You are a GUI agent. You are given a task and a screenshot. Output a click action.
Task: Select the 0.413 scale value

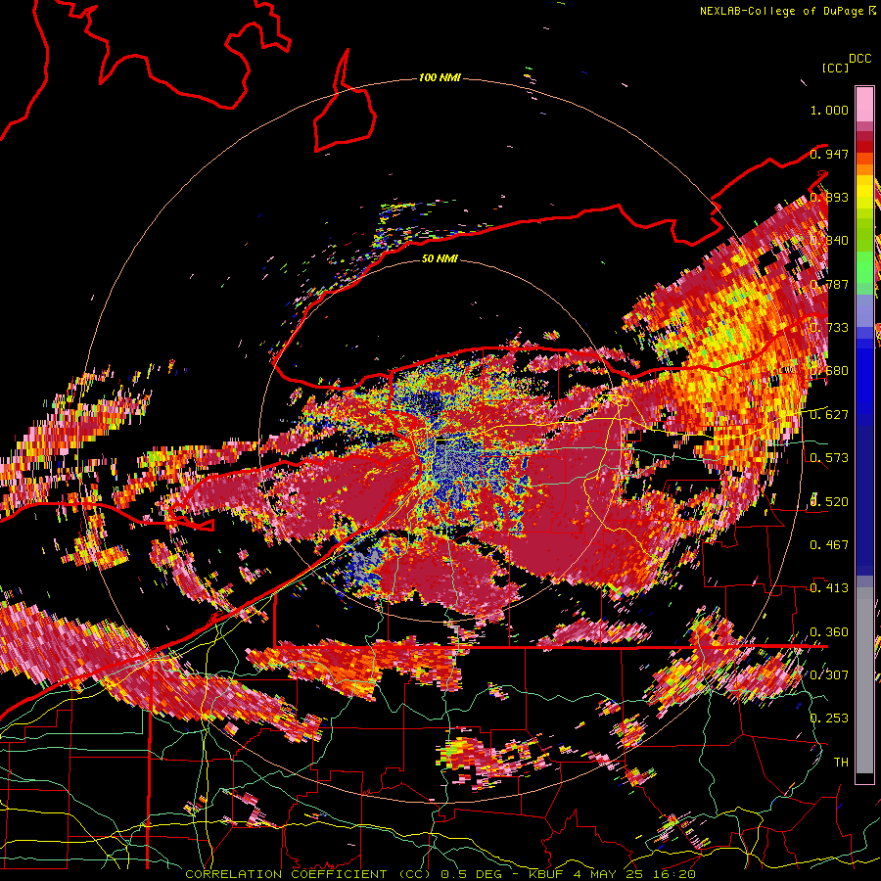tap(829, 588)
